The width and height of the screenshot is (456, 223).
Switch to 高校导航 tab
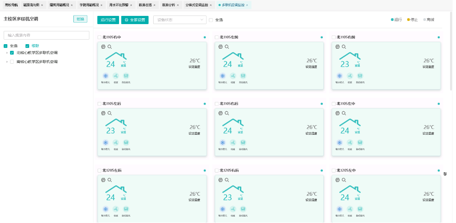11,5
